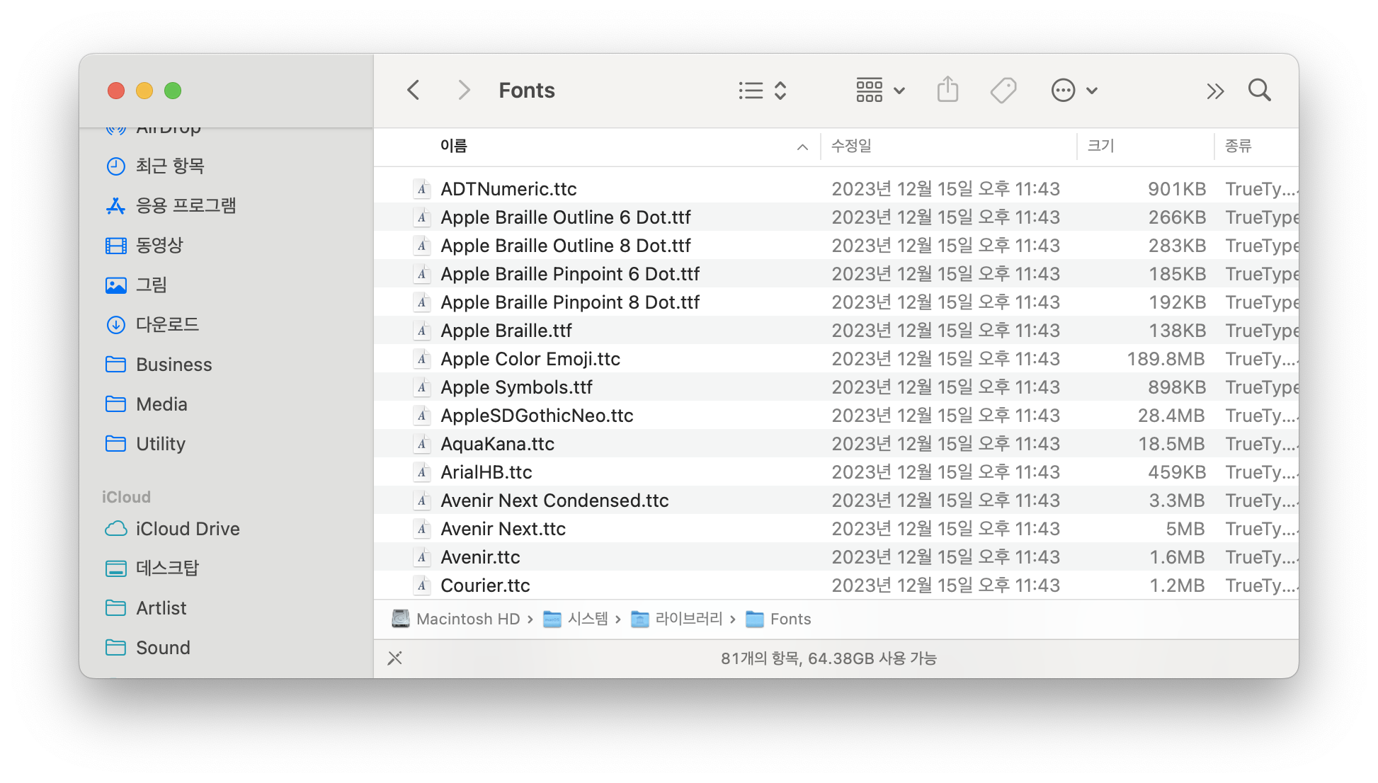The height and width of the screenshot is (783, 1378).
Task: Sort by name (이름) column header
Action: pyautogui.click(x=454, y=146)
